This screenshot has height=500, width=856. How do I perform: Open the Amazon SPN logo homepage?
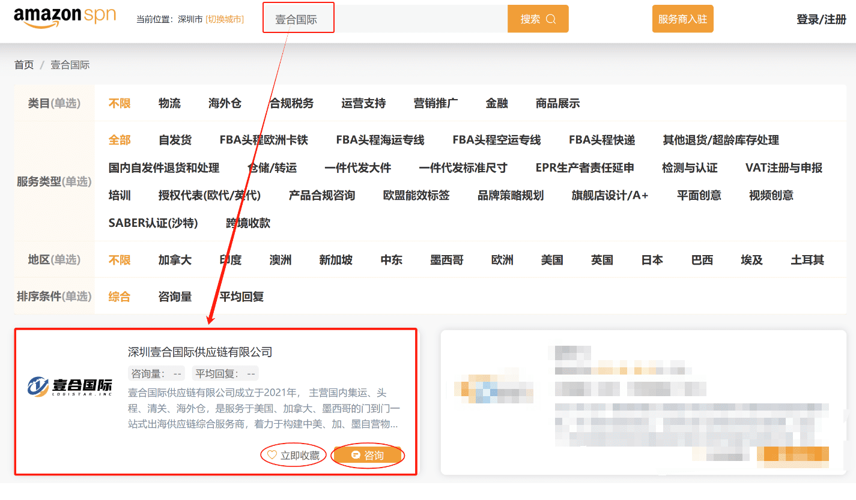[65, 17]
